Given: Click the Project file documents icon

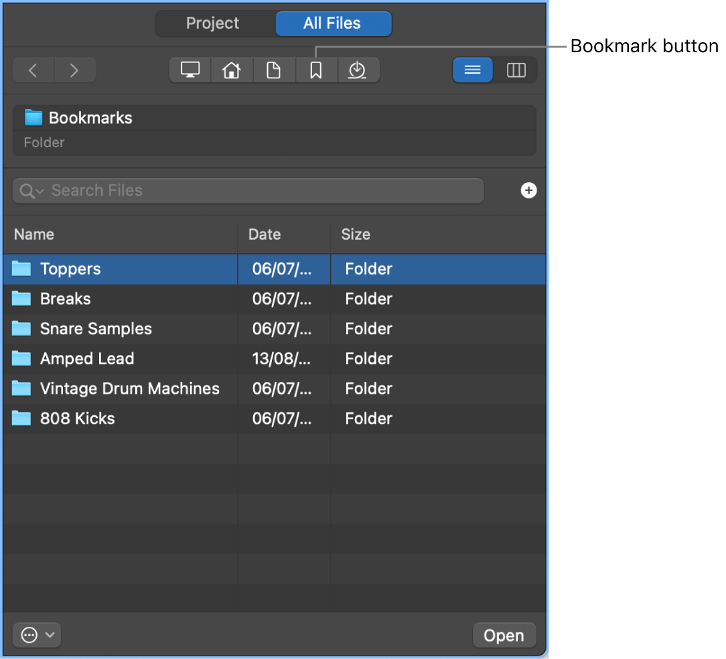Looking at the screenshot, I should point(274,70).
